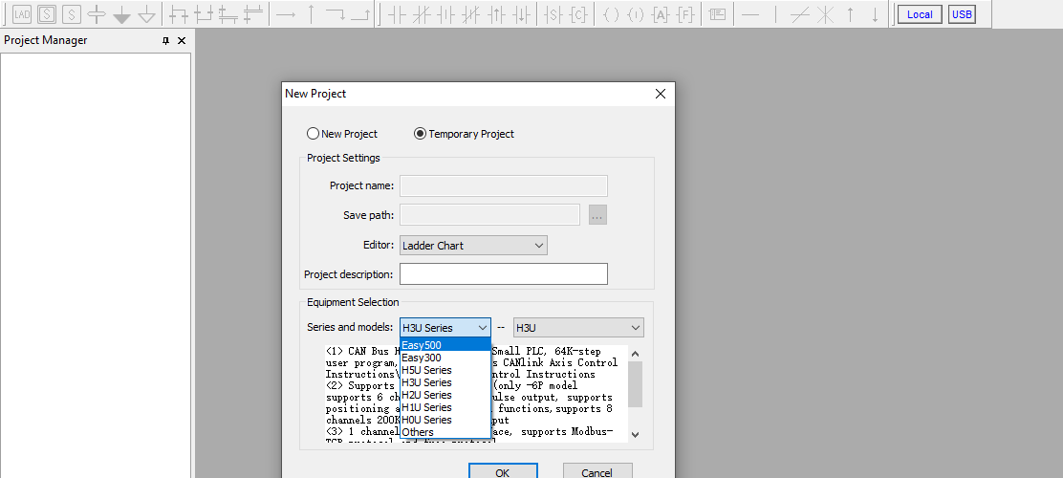Draw a vertical line with toolbar icon
This screenshot has height=478, width=1063.
click(x=775, y=14)
